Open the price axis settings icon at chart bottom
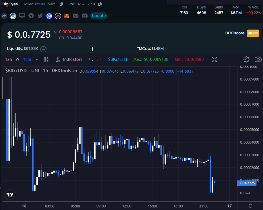The height and width of the screenshot is (210, 263). point(250,206)
